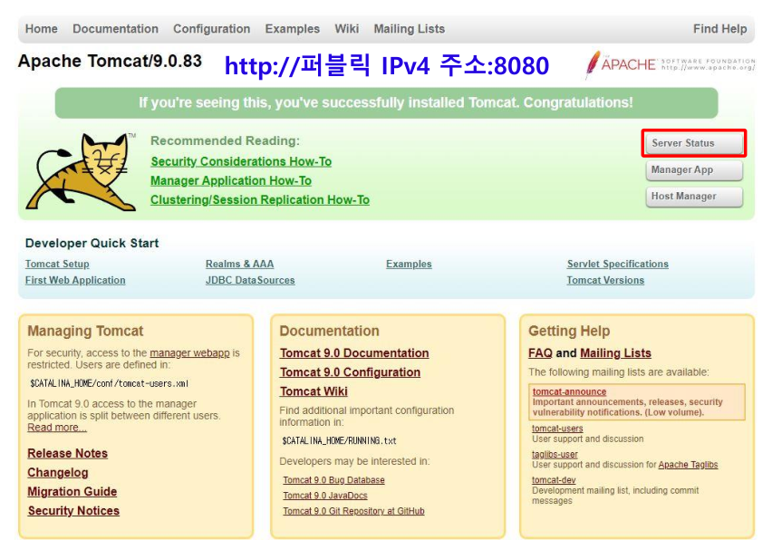This screenshot has width=782, height=540.
Task: Open the Release Notes link
Action: pos(67,453)
